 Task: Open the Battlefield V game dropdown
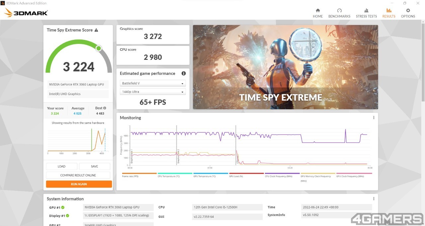[x=153, y=83]
